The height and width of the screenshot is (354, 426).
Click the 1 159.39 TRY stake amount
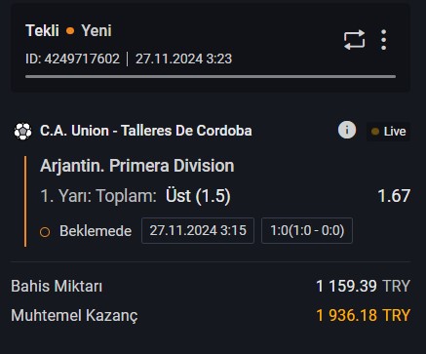[364, 287]
